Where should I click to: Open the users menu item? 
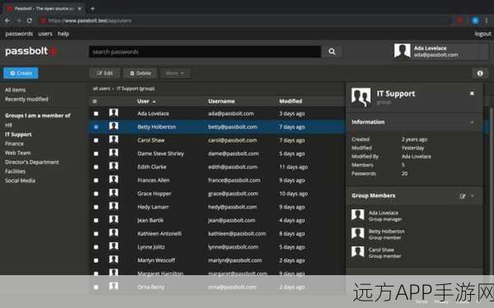(45, 34)
